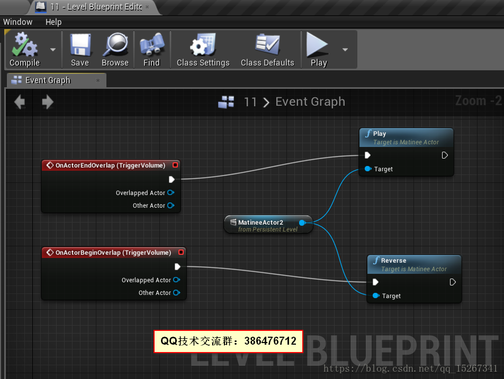Click the OnActorEndOverlap red delegate pin

175,165
